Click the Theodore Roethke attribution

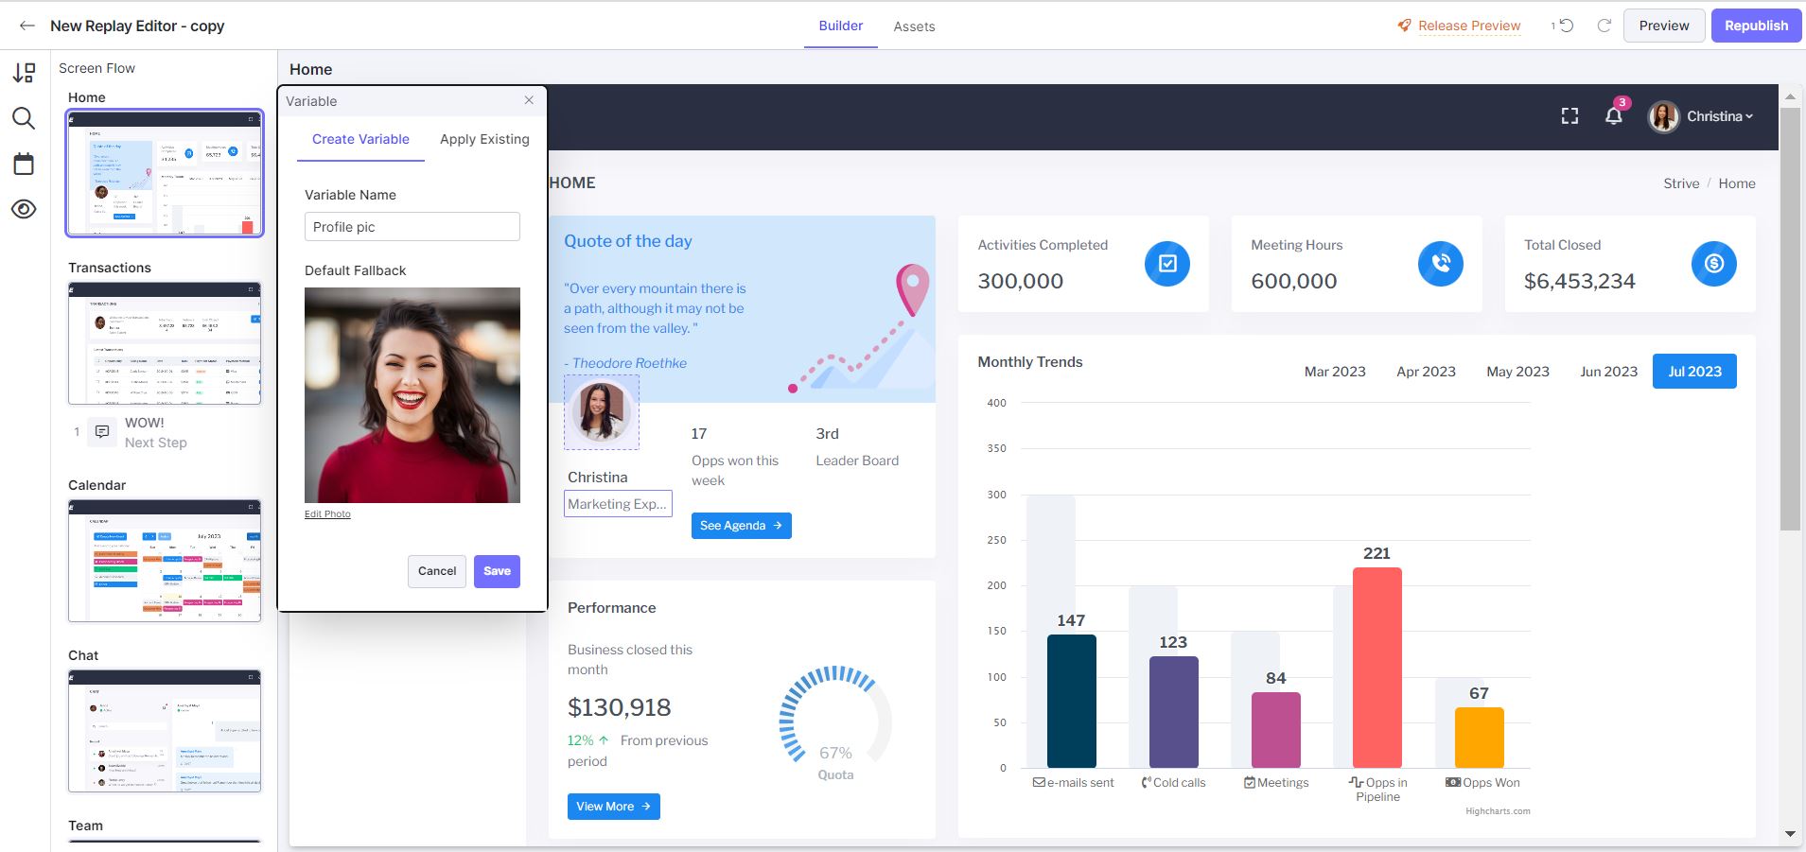click(625, 363)
